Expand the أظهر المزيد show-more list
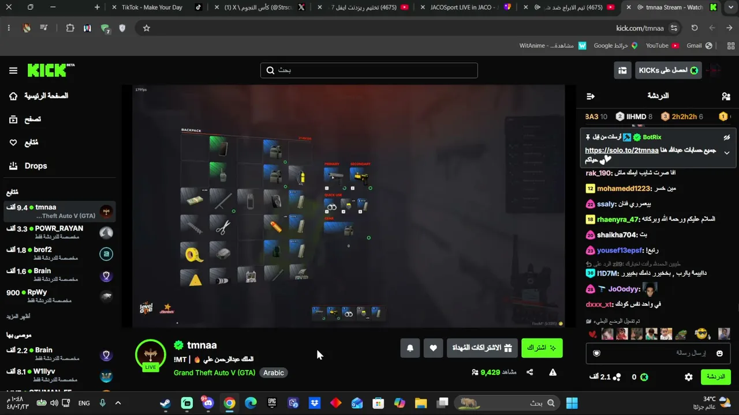Screen dimensions: 739x415 [18, 316]
